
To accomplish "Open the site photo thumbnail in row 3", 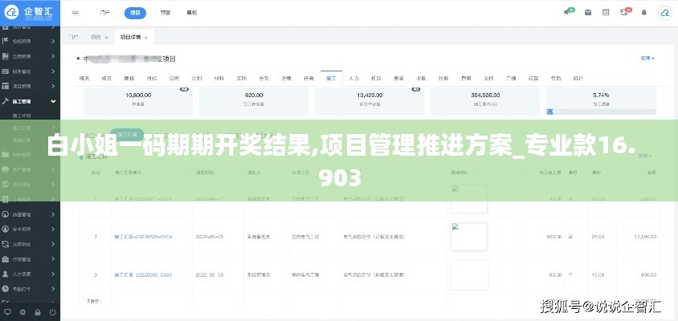I will 469,274.
